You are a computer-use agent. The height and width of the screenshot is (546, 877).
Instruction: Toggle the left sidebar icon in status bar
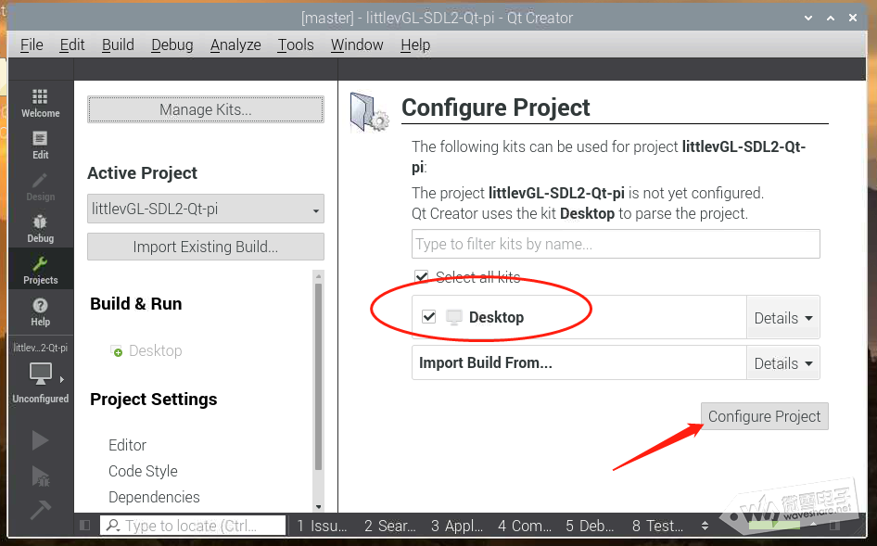point(85,526)
